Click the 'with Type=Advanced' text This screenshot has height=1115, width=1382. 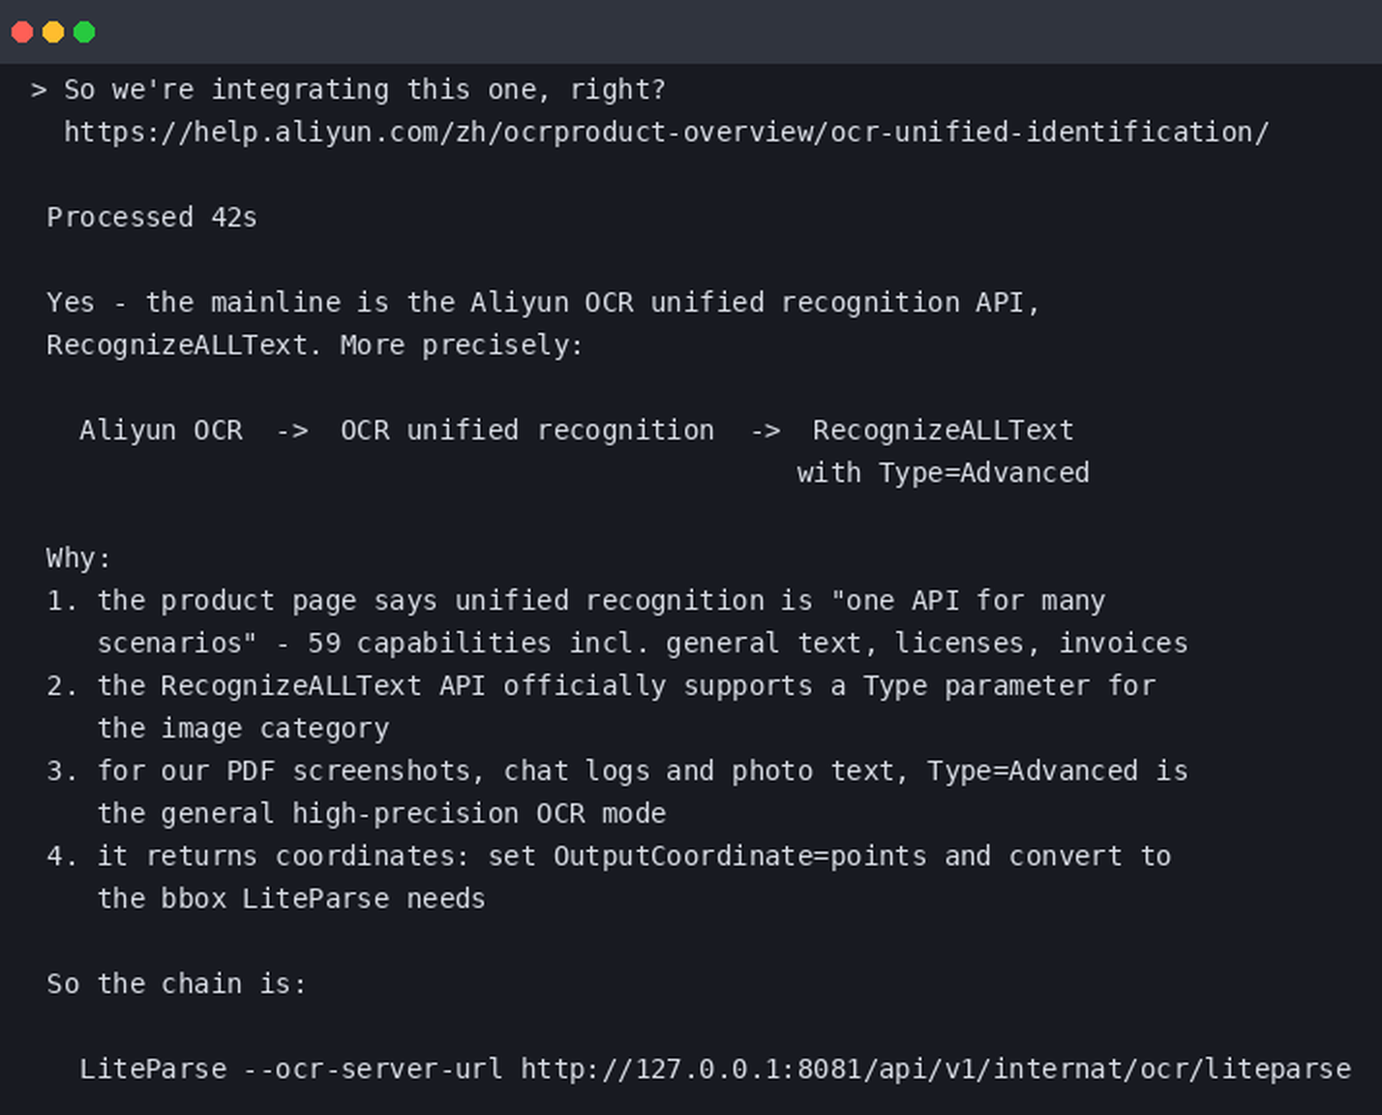[943, 473]
